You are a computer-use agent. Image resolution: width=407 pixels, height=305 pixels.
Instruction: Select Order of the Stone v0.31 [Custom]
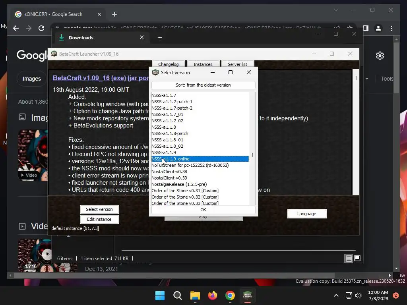coord(200,191)
